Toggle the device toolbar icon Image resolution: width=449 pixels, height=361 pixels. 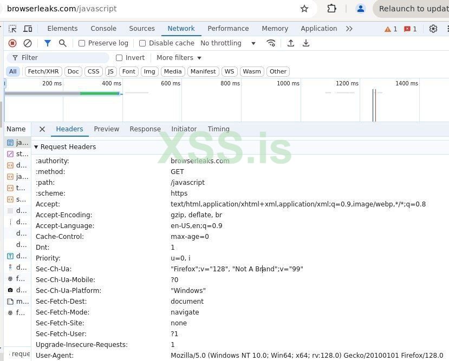coord(28,29)
